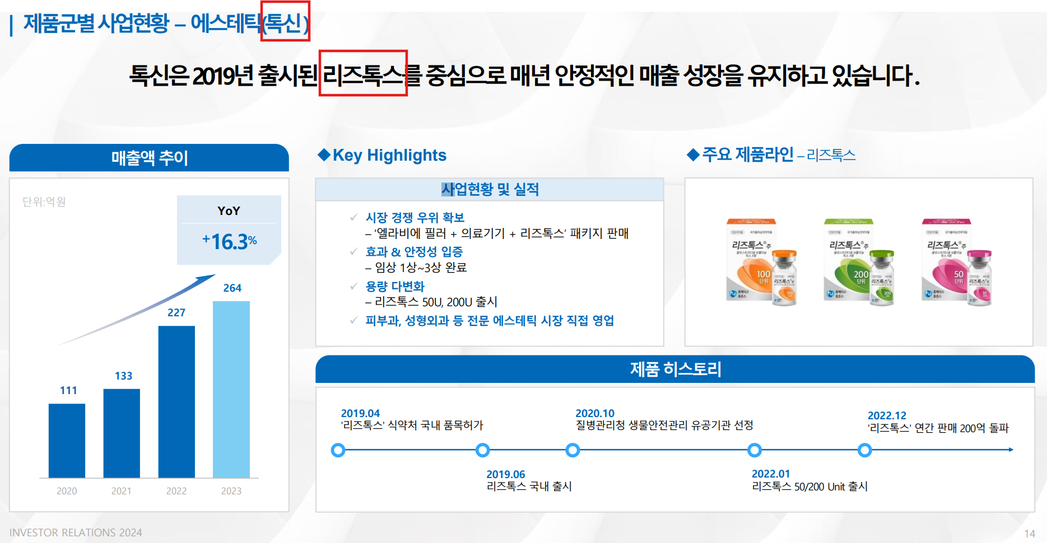Viewport: 1047px width, 543px height.
Task: Click the 시장 경쟁 우위 확보 bullet title
Action: point(415,217)
